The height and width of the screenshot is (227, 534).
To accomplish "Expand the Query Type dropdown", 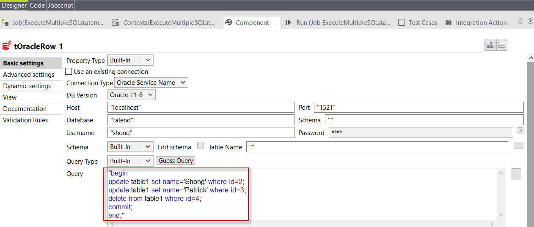I will click(130, 161).
